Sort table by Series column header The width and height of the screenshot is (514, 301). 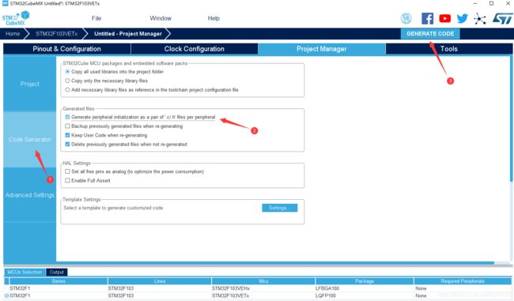click(59, 281)
